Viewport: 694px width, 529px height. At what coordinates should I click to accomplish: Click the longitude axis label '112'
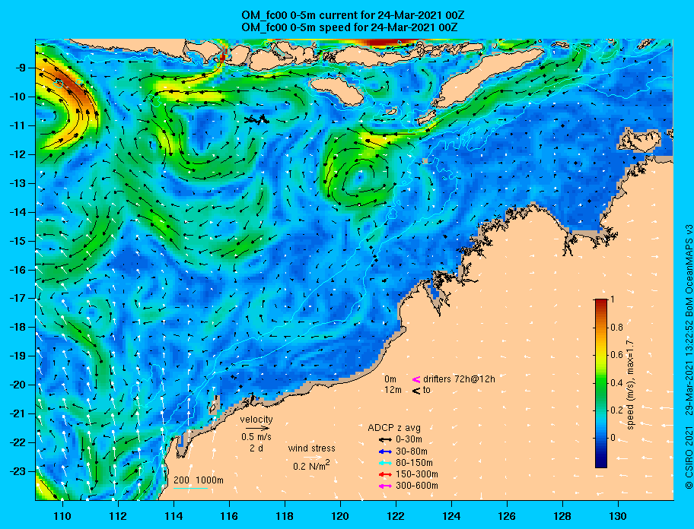click(118, 516)
